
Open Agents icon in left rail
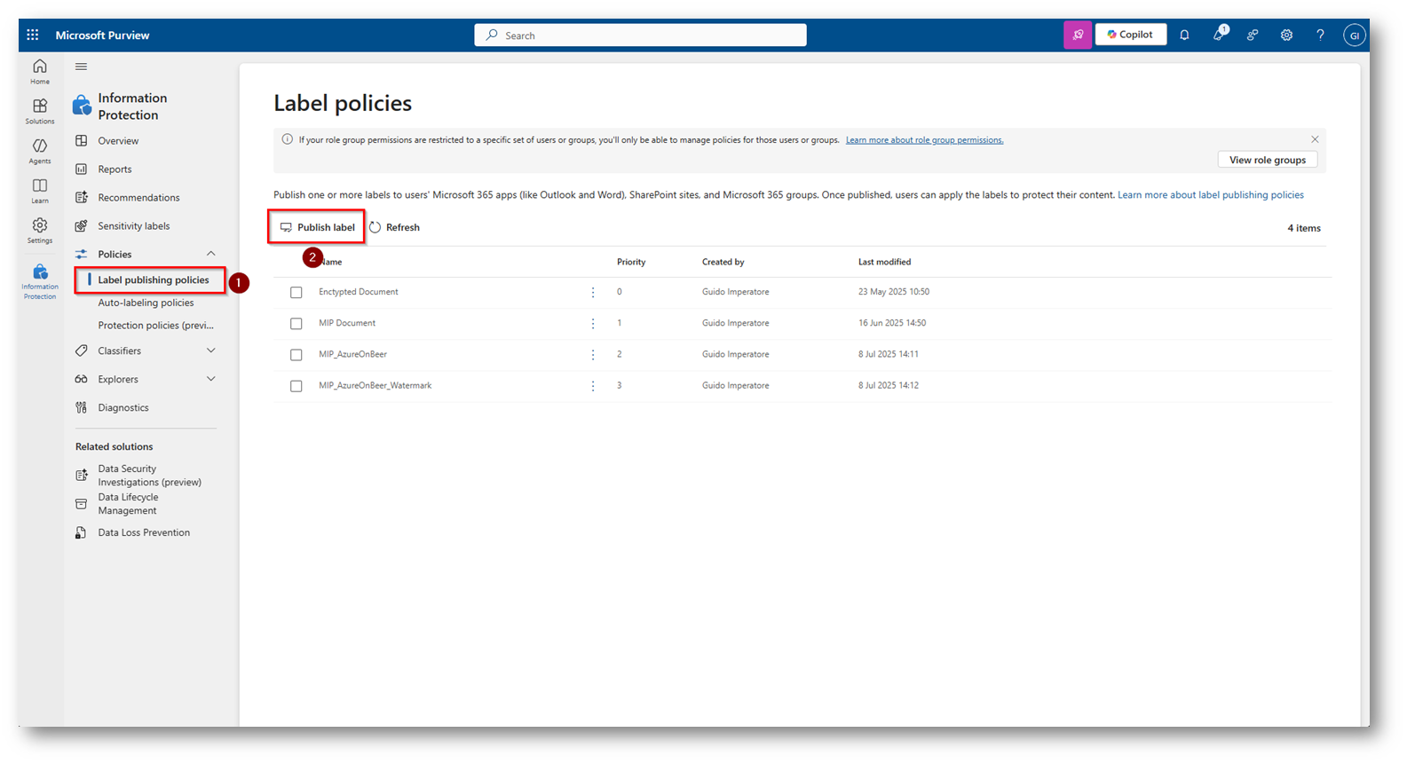(40, 151)
